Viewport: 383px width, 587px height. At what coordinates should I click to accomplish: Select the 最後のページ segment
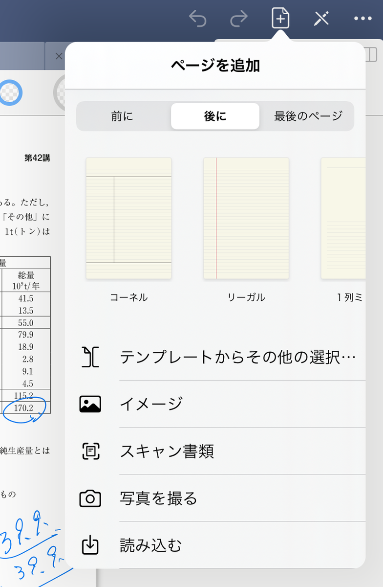pos(308,116)
